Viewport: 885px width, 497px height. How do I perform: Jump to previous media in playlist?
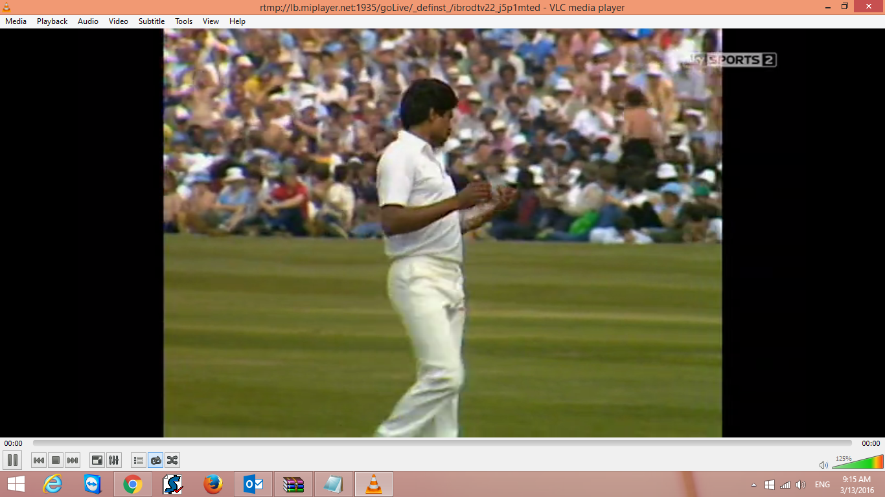[39, 460]
